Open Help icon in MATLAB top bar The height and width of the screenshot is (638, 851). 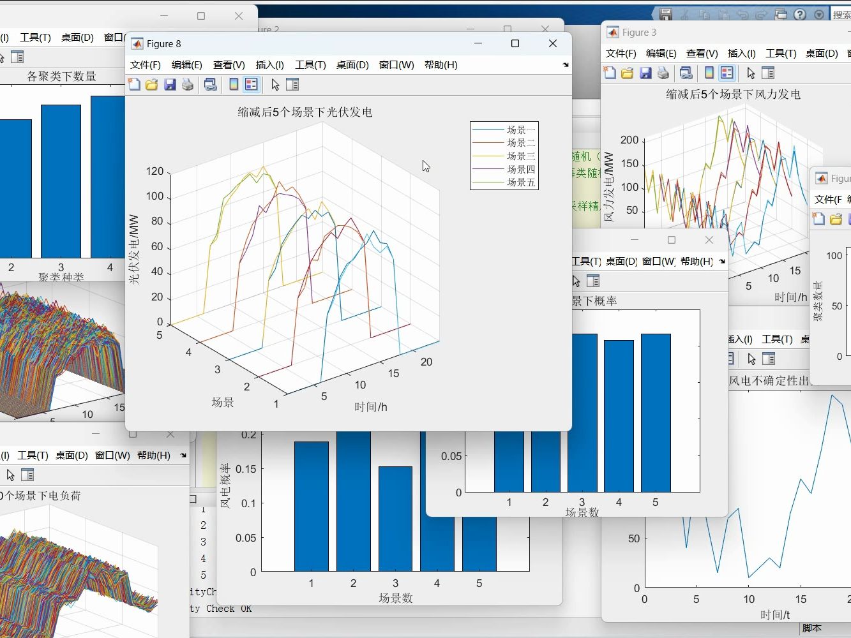pyautogui.click(x=800, y=14)
